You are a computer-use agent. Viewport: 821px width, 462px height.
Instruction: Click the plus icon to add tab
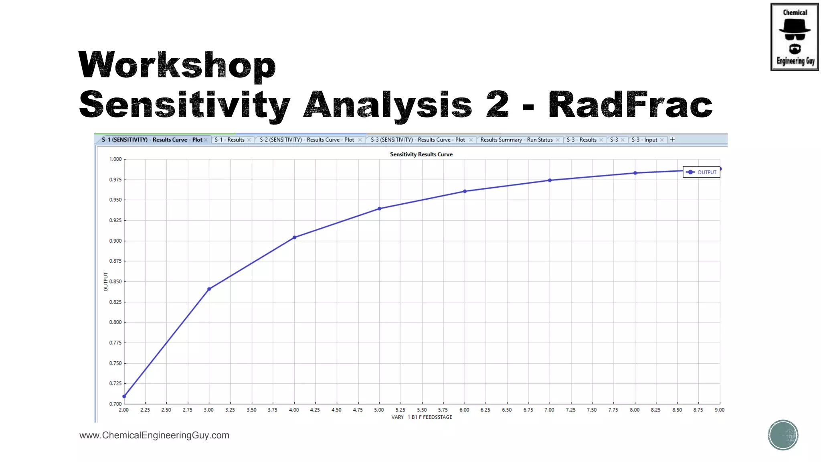click(672, 140)
